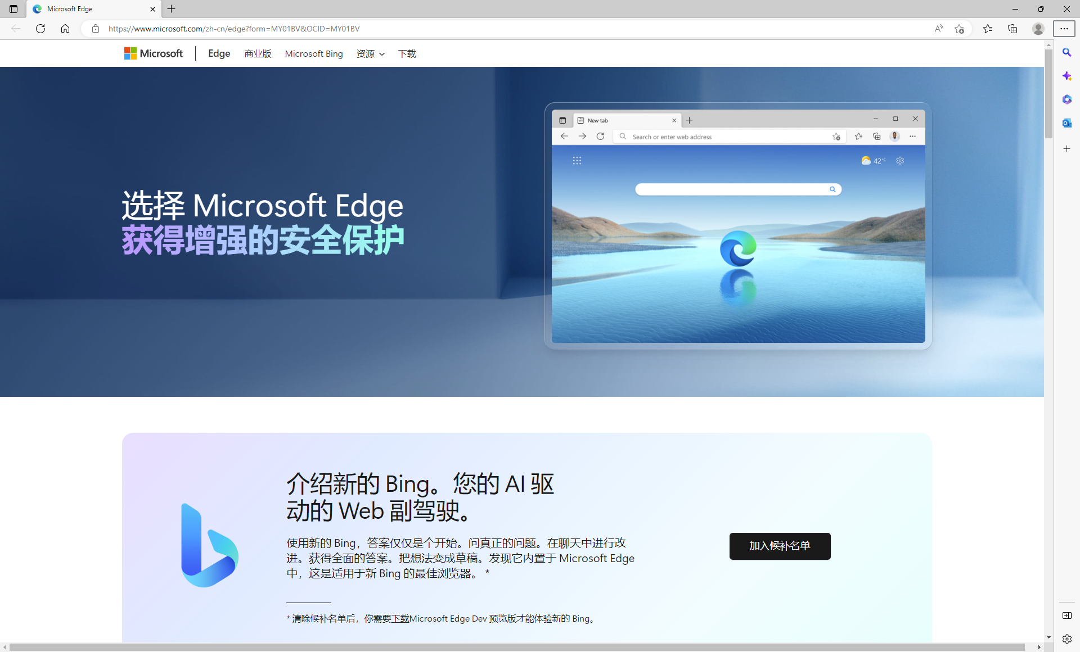Click the 获得增强的安全保护 heading text
The image size is (1080, 652).
click(263, 240)
